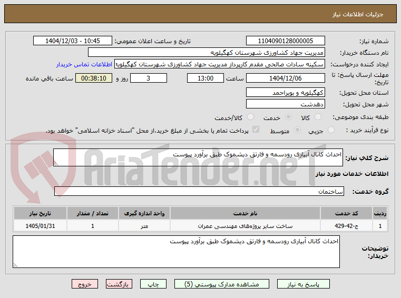
Task: Select the خدمت radio button
Action: (x=288, y=117)
